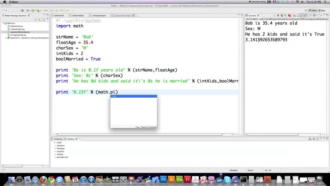Open the Run configurations dropdown arrow
This screenshot has height=186, width=330.
point(35,11)
